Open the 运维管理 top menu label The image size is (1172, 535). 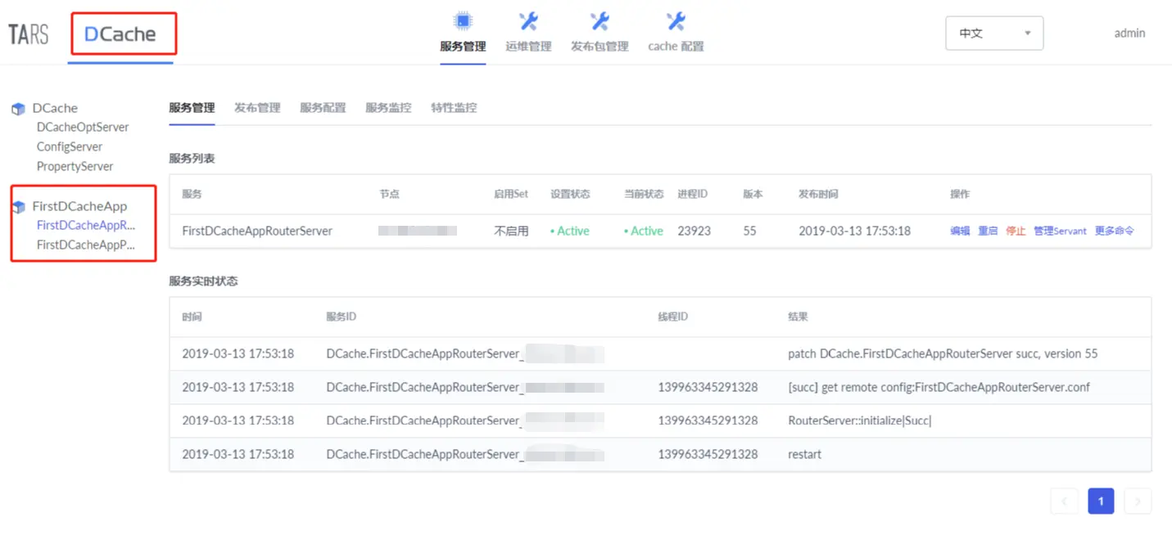click(528, 47)
